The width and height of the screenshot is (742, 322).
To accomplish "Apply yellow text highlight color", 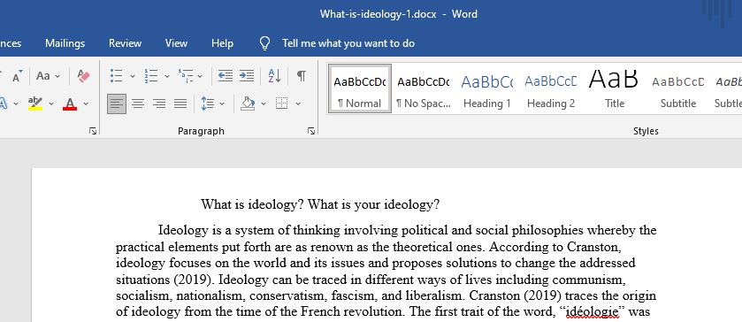I will point(35,103).
